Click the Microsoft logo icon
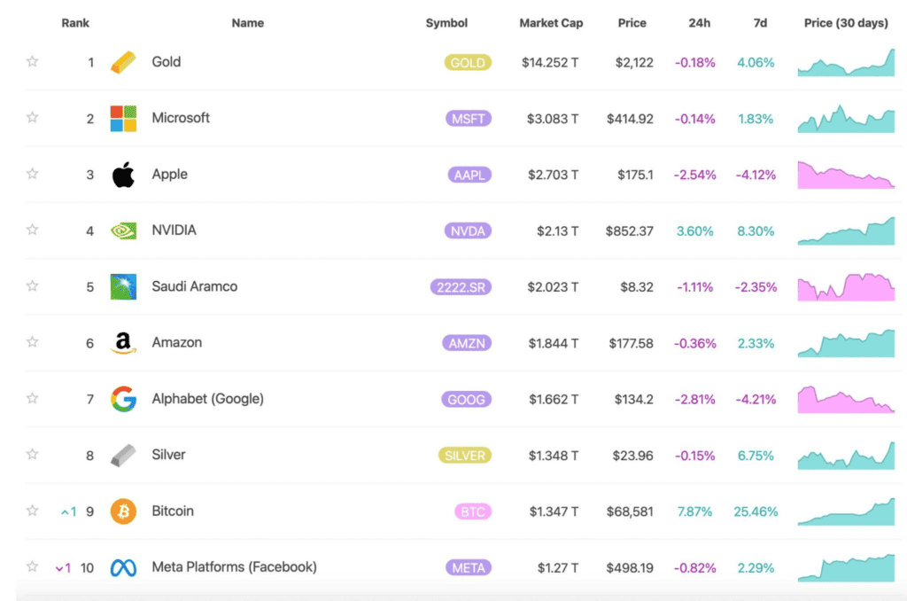Image resolution: width=907 pixels, height=601 pixels. pos(123,118)
